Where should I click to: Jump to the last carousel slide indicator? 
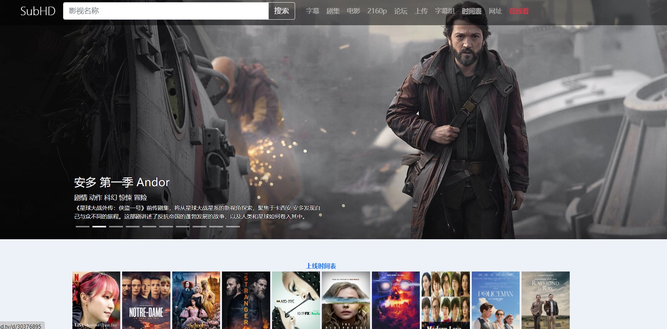tap(233, 226)
